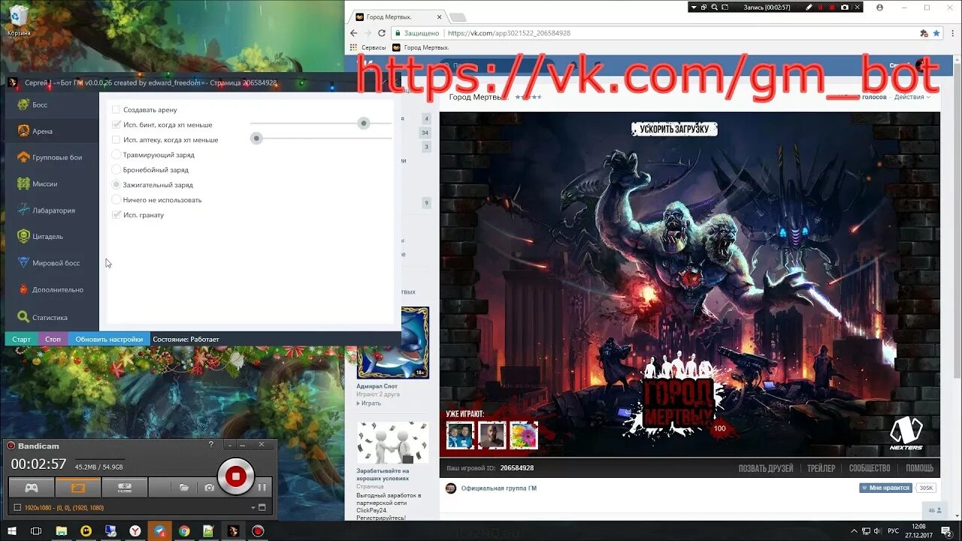Open the ТРЕЙЛЕР link
Screen dimensions: 962x541
point(821,468)
